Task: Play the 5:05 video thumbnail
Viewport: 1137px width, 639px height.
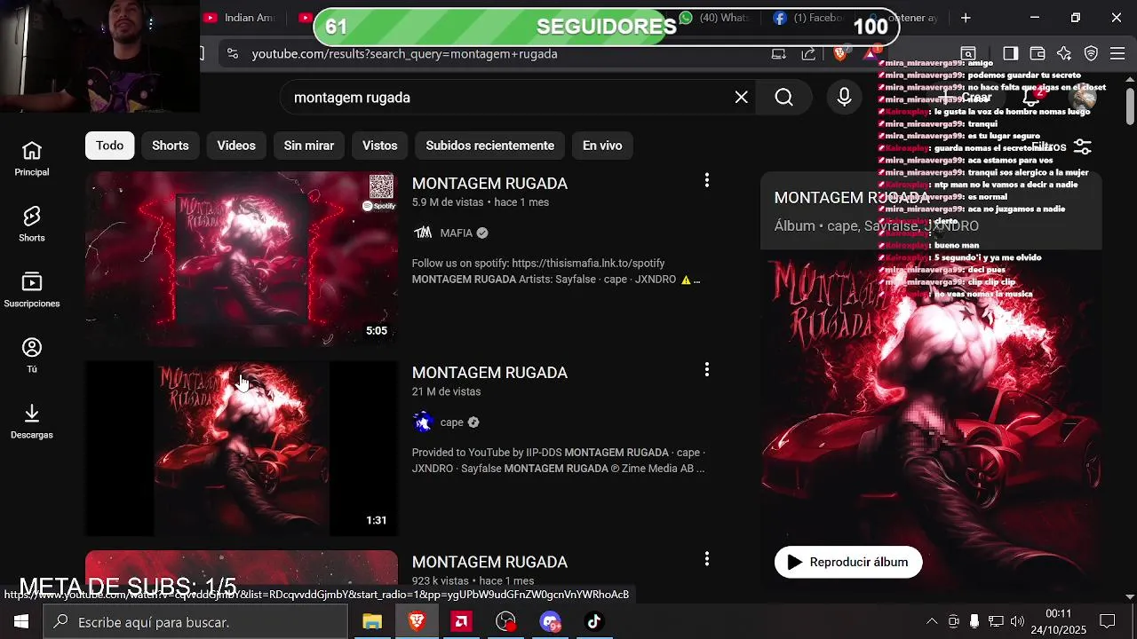Action: (242, 258)
